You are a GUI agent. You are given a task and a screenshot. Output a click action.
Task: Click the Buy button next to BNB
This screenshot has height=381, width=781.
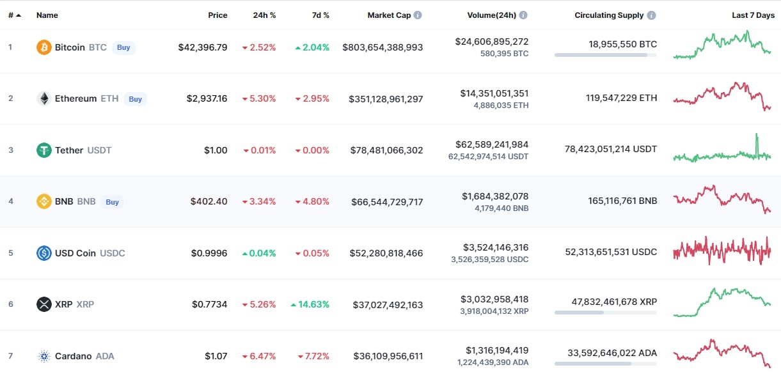click(112, 202)
